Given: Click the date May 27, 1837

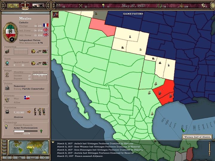Looking at the screenshot, I should [x=133, y=6].
